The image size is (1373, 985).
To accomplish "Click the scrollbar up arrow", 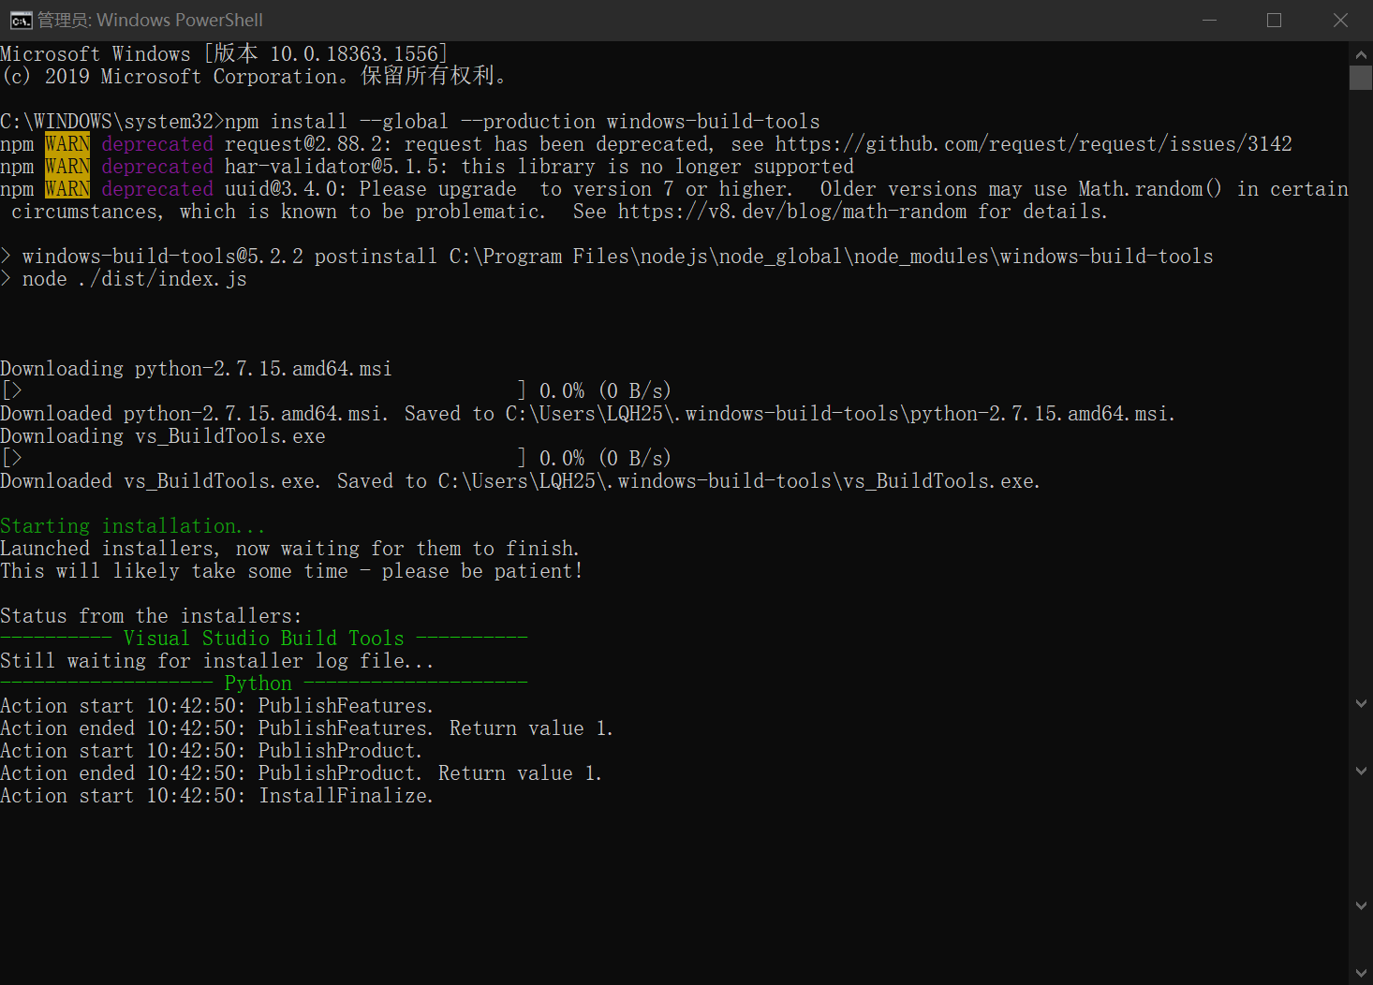I will point(1360,53).
